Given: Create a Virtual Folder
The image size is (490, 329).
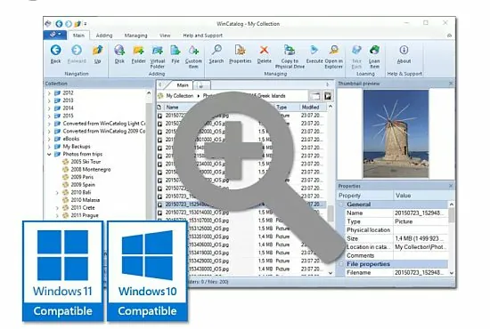Looking at the screenshot, I should 158,56.
